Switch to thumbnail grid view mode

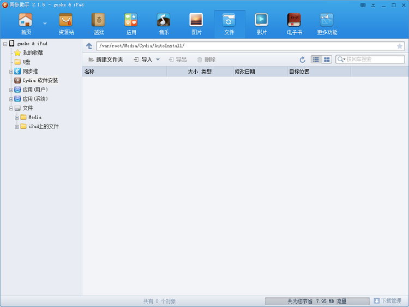[327, 60]
